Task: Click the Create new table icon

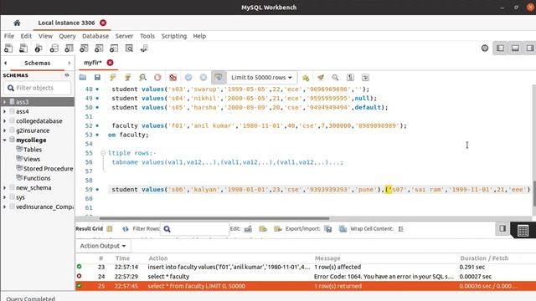Action: click(69, 48)
